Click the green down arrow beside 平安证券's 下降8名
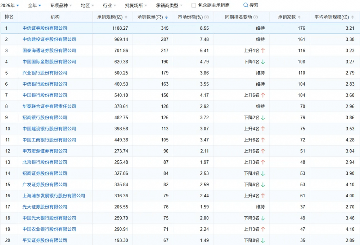Viewport: 360px width, 245px height. tap(264, 240)
